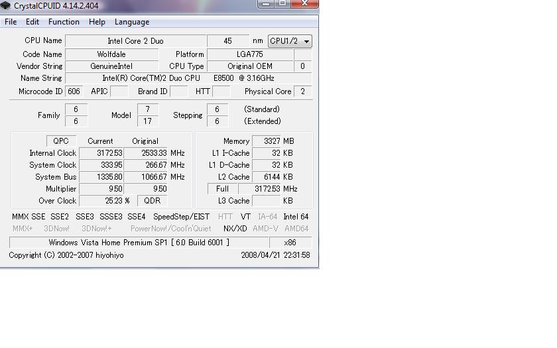This screenshot has width=557, height=348.
Task: Click the L2 Cache value 6144
Action: pos(267,177)
